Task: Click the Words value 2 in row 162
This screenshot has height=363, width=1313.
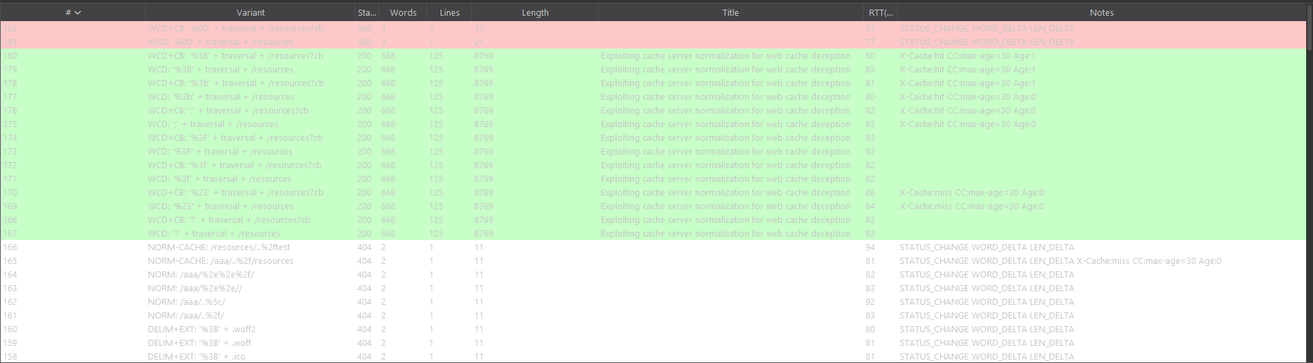Action: [x=383, y=302]
